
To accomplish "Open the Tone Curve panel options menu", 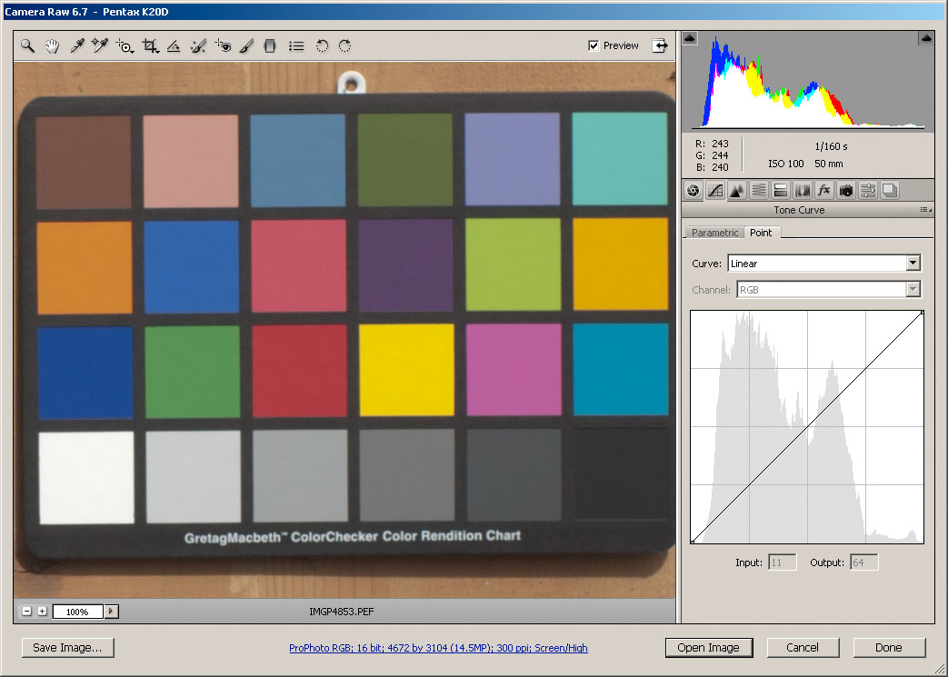I will (925, 210).
